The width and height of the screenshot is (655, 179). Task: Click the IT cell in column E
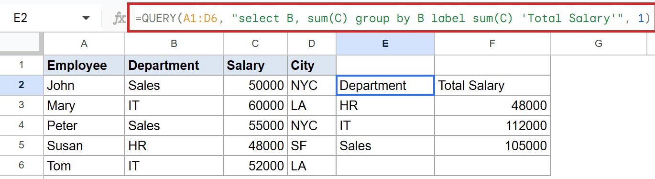pos(385,125)
